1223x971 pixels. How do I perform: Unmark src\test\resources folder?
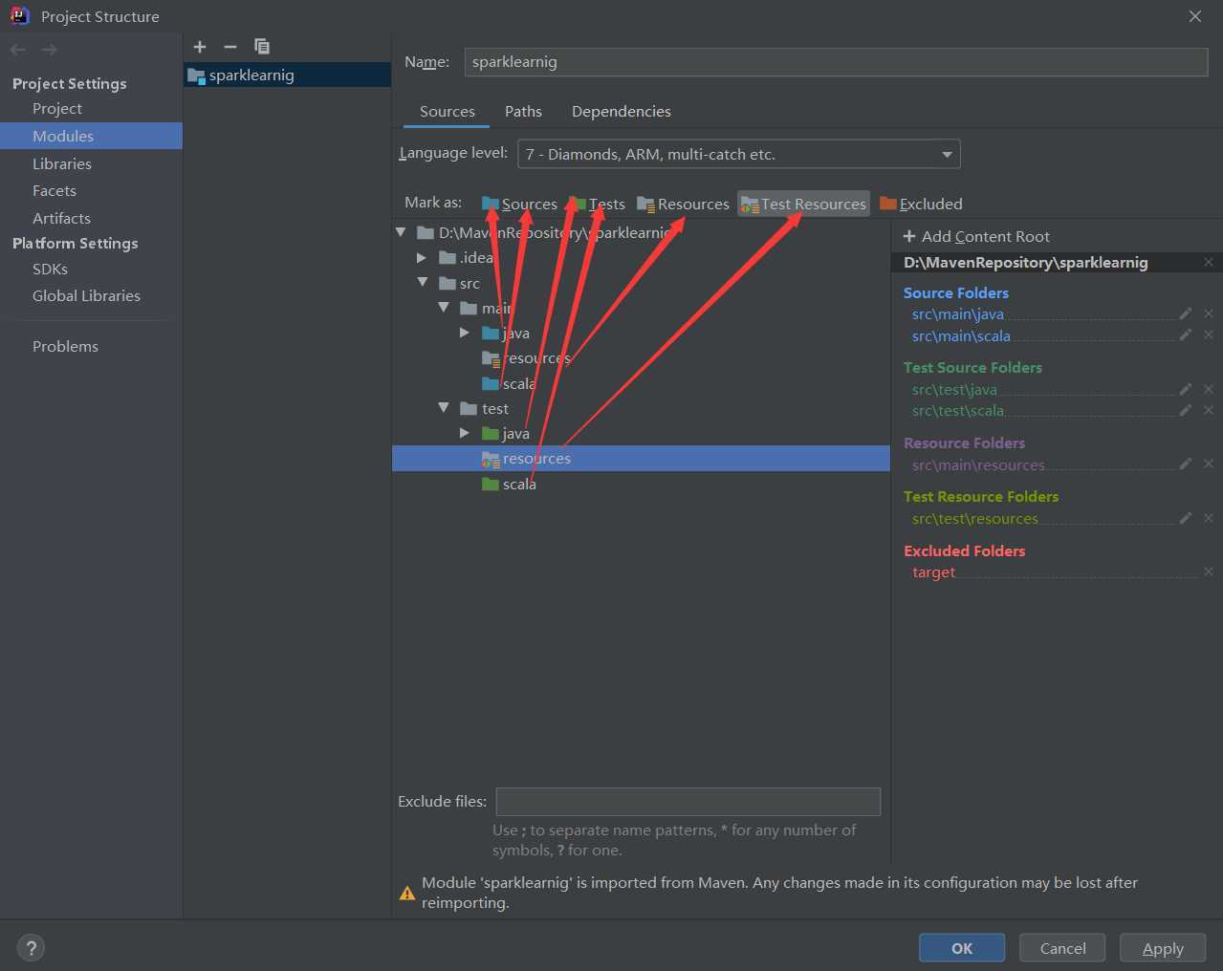pyautogui.click(x=1209, y=518)
